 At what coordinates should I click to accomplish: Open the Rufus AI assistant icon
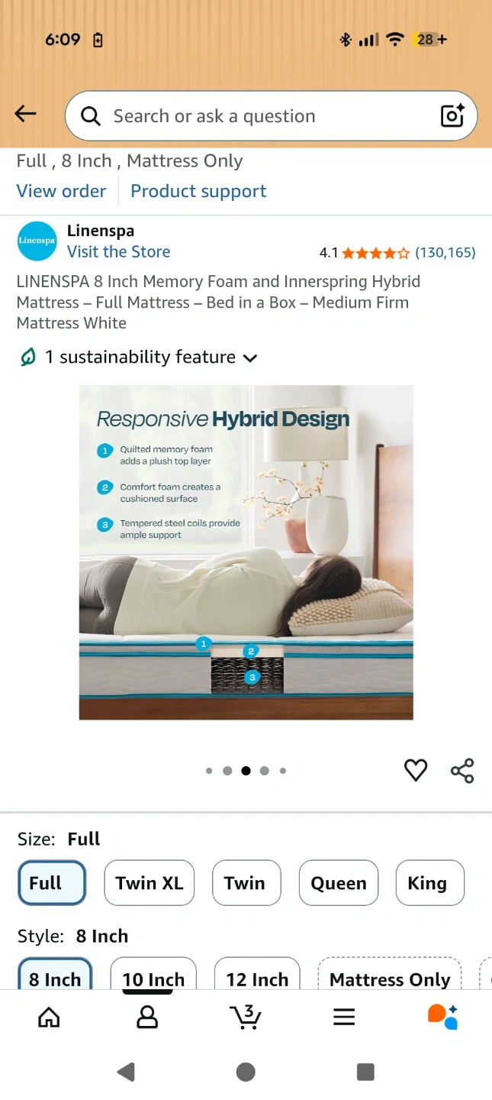click(x=442, y=1017)
